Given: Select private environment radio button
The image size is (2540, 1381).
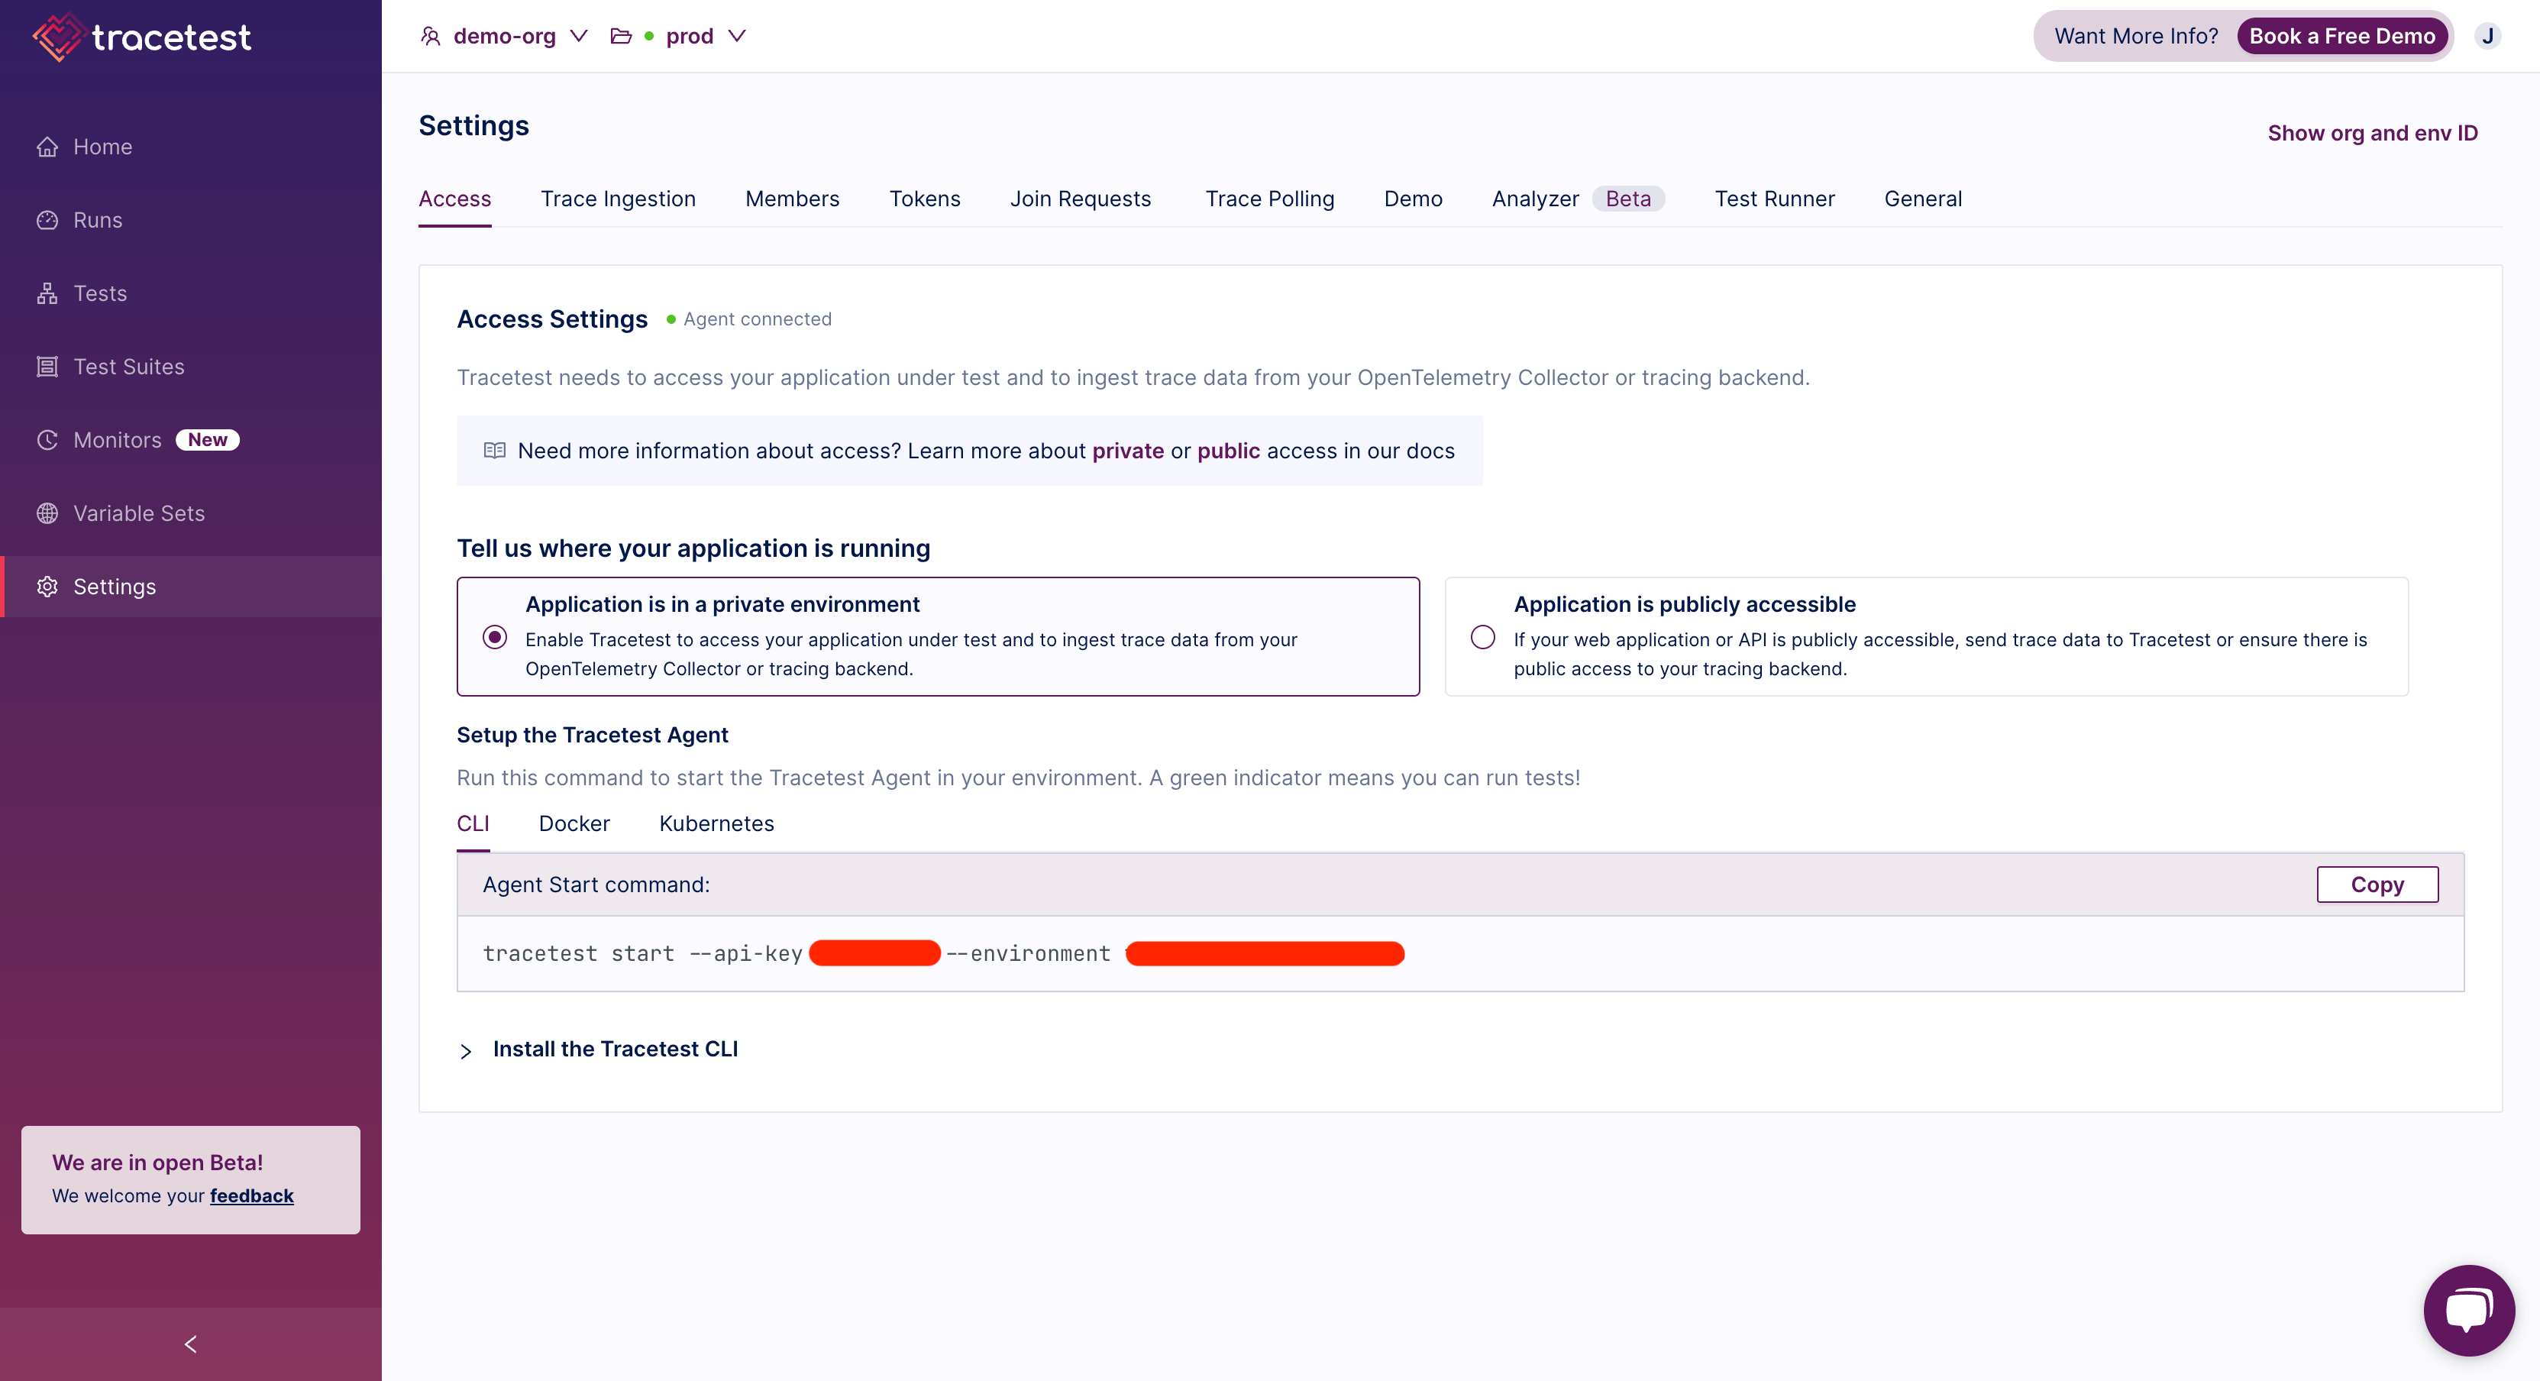Looking at the screenshot, I should click(495, 637).
